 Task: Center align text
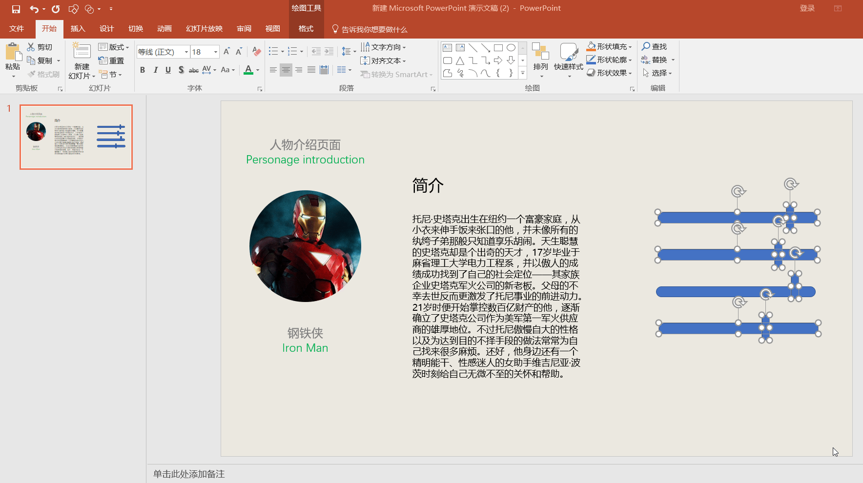pos(286,70)
